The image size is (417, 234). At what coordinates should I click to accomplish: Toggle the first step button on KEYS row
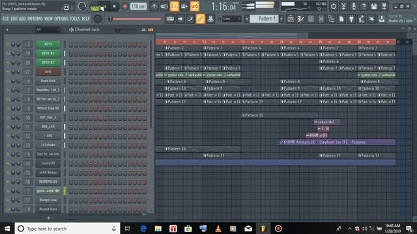point(71,44)
